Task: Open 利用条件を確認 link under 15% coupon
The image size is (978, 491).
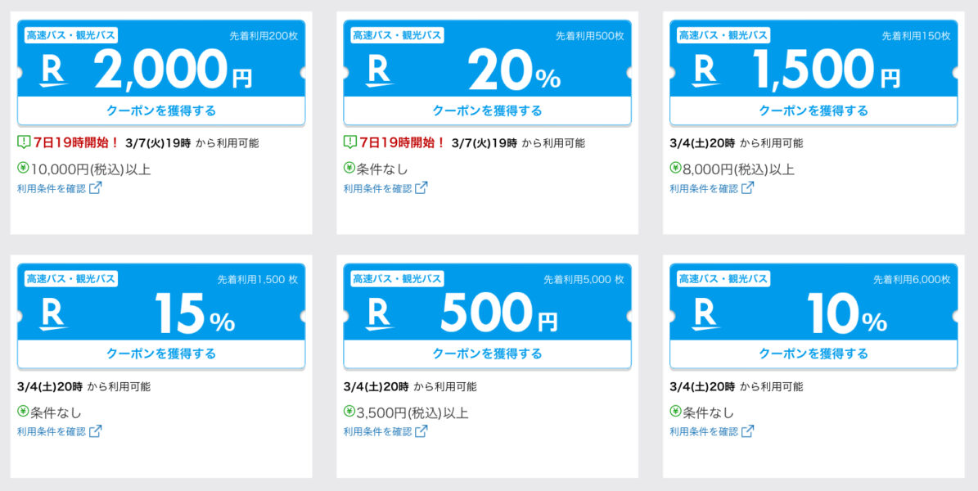Action: click(59, 431)
